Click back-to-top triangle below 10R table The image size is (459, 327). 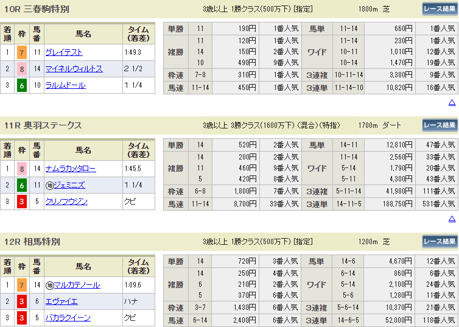click(452, 102)
